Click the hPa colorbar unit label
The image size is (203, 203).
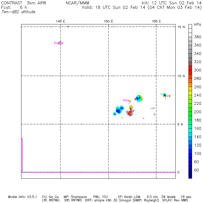tap(198, 24)
